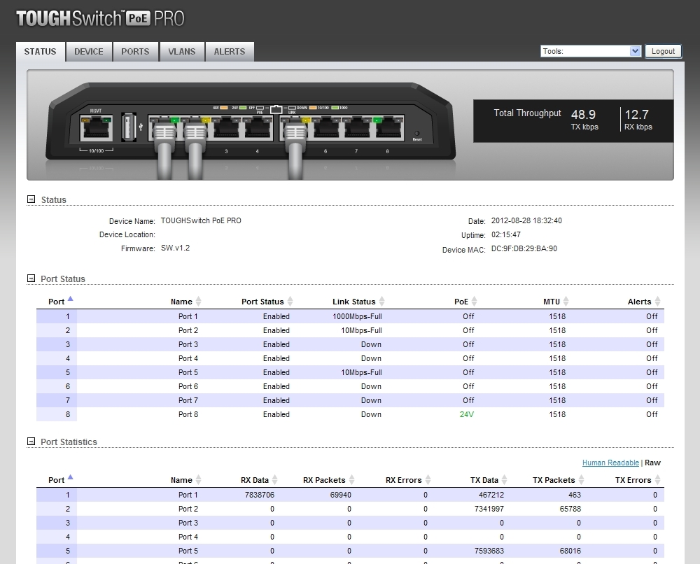700x564 pixels.
Task: Collapse the Port Statistics section
Action: [x=31, y=442]
